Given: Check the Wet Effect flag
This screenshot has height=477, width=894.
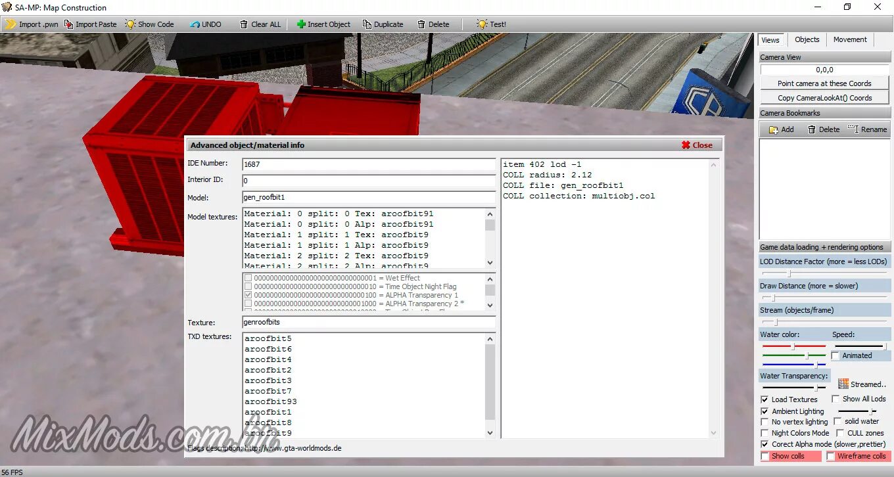Looking at the screenshot, I should click(x=248, y=278).
